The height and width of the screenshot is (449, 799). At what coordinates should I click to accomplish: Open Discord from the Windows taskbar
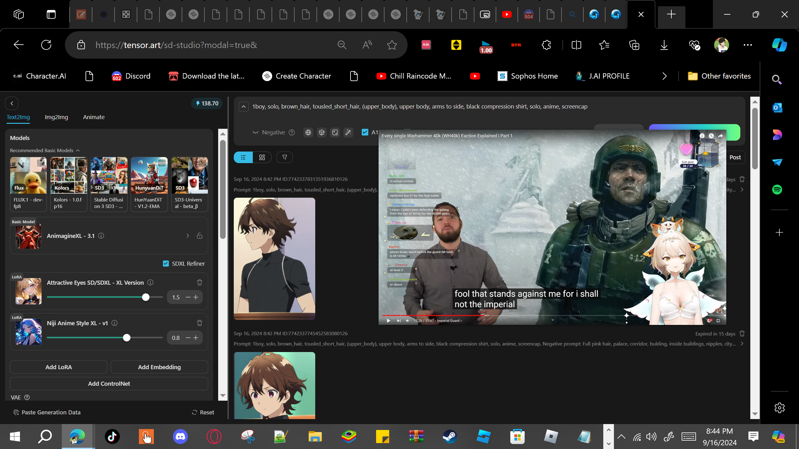(x=180, y=437)
